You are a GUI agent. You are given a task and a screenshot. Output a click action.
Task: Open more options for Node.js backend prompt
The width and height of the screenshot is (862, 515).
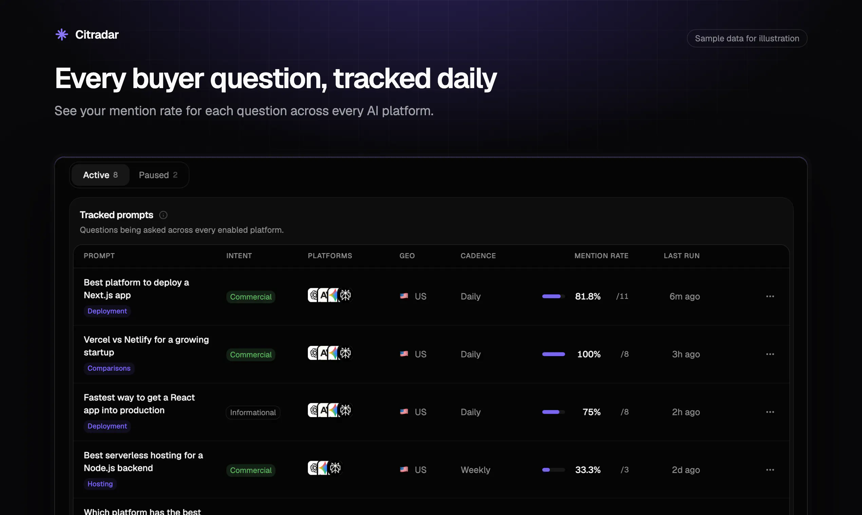(x=770, y=470)
